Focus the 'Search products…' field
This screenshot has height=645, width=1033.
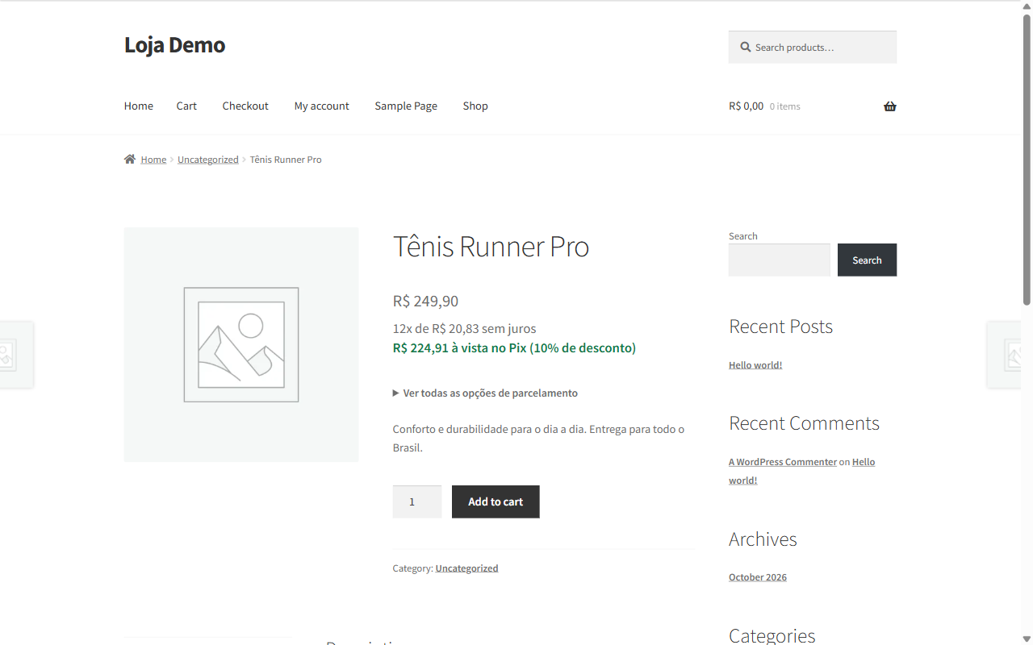(x=813, y=47)
